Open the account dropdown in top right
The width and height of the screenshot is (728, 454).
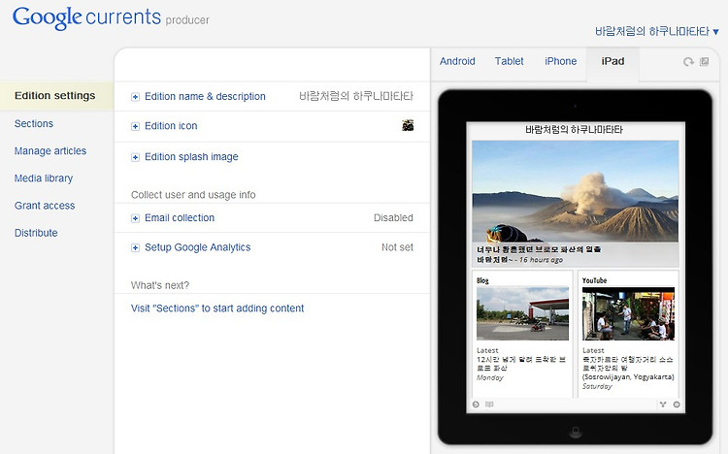pyautogui.click(x=657, y=32)
